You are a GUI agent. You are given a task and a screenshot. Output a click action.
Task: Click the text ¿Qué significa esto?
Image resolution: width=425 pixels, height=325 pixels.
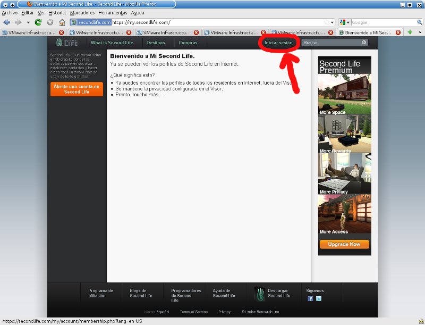(x=132, y=75)
